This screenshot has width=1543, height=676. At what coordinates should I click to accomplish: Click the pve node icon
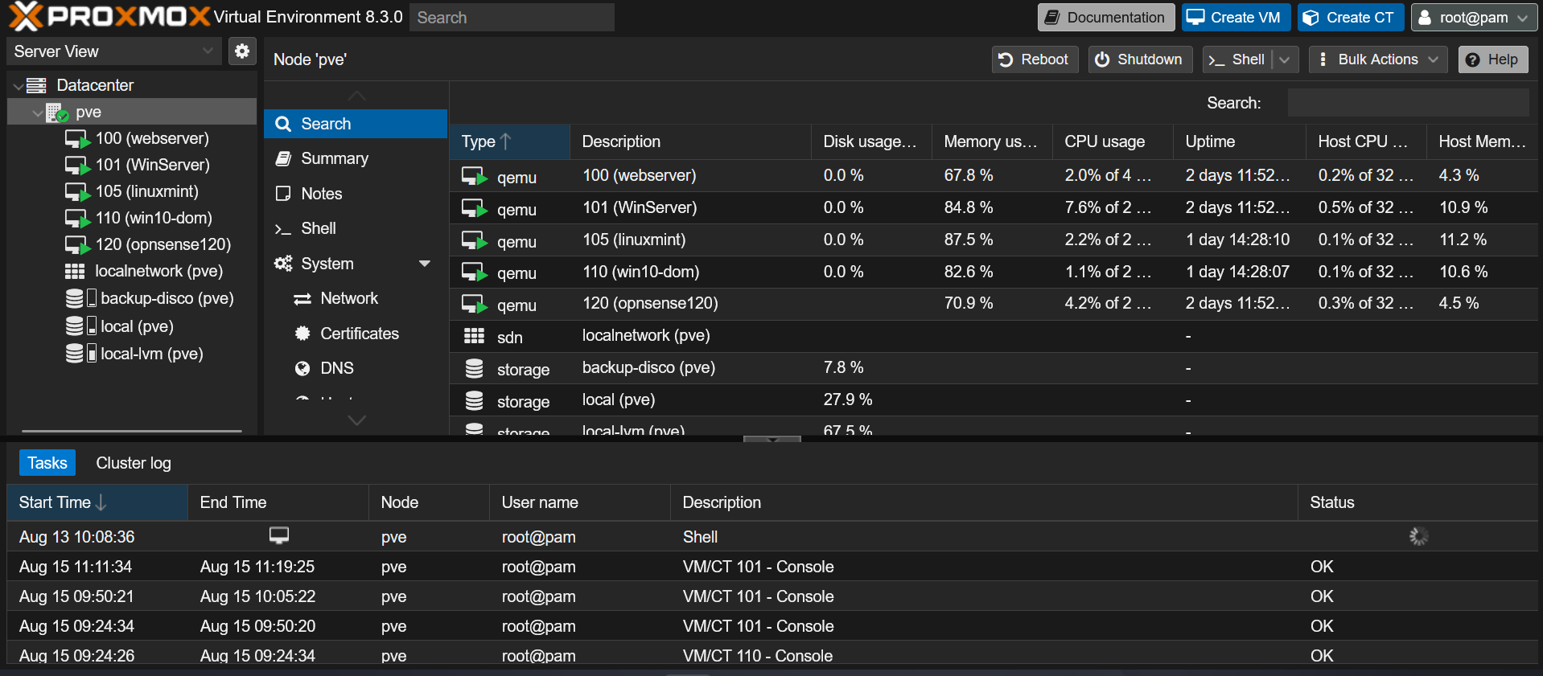[57, 113]
